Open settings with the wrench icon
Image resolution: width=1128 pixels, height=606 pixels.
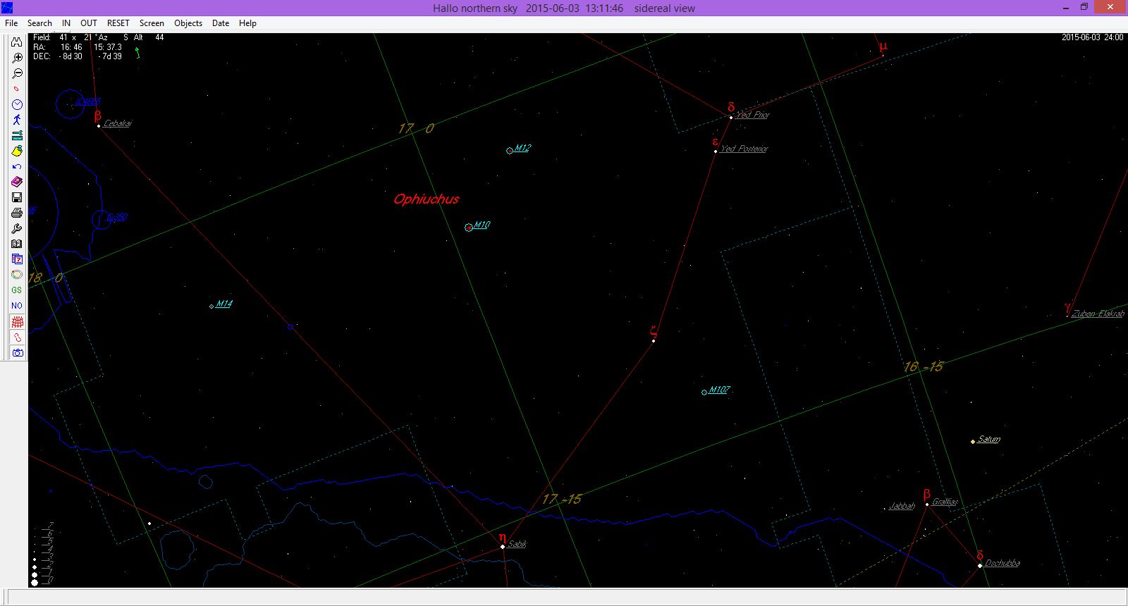17,228
